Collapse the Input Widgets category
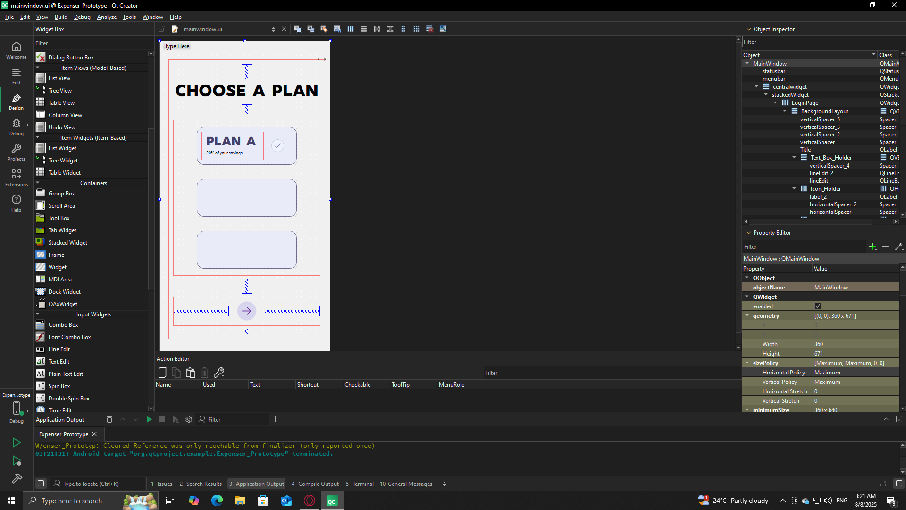Screen dimensions: 906x510 [38, 314]
